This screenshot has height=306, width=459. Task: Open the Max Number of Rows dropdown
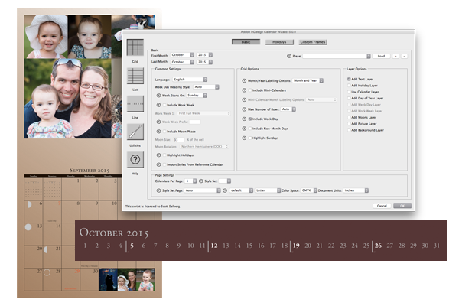coord(288,109)
